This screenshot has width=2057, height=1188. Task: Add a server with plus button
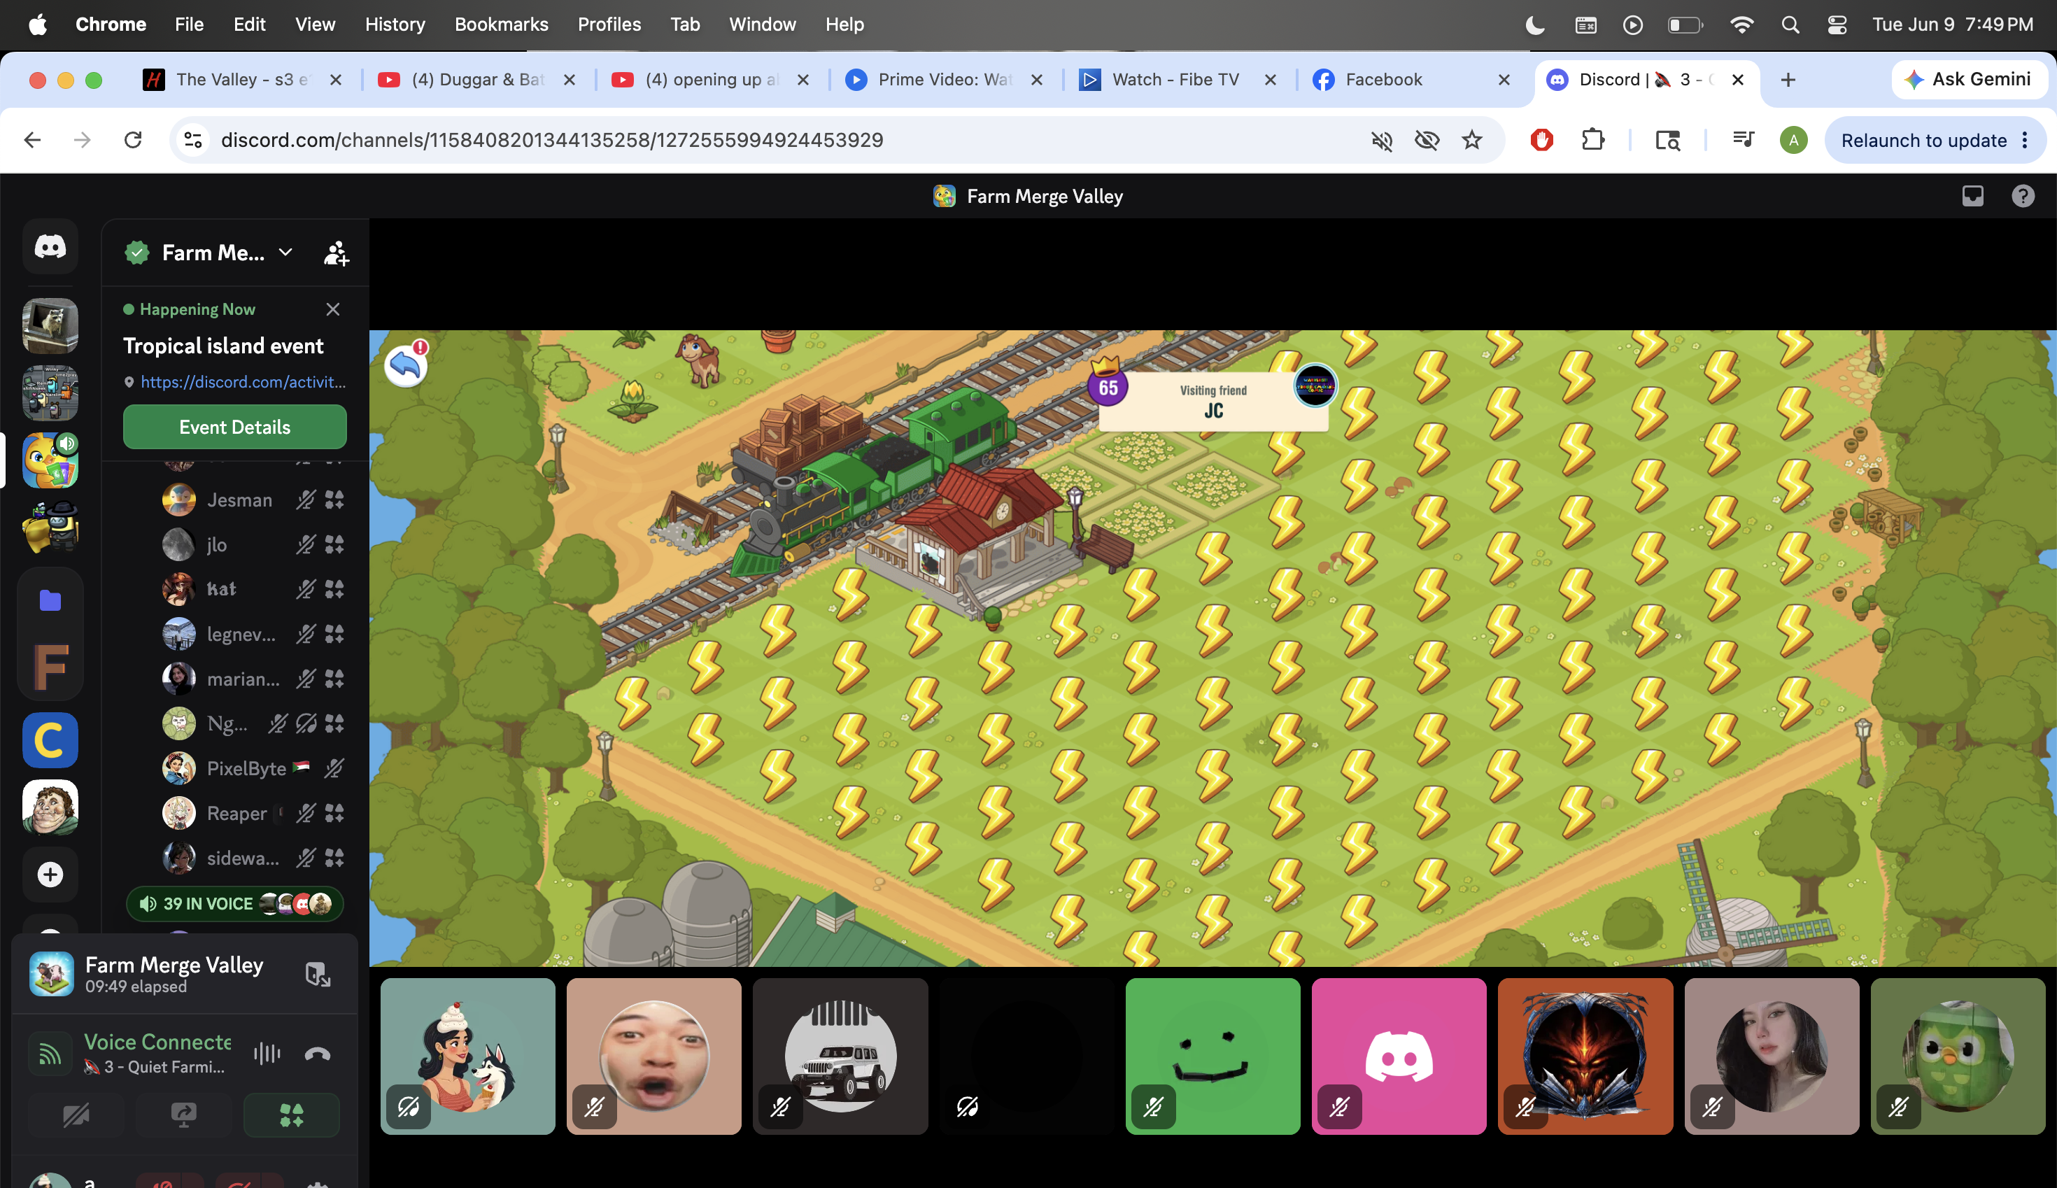point(50,875)
